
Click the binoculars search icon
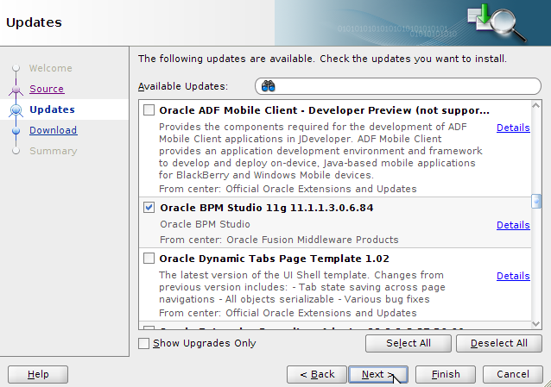pos(268,86)
